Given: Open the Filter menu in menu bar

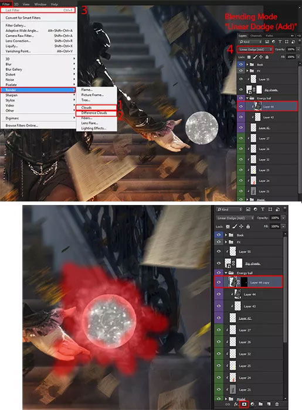Looking at the screenshot, I should tap(6, 4).
